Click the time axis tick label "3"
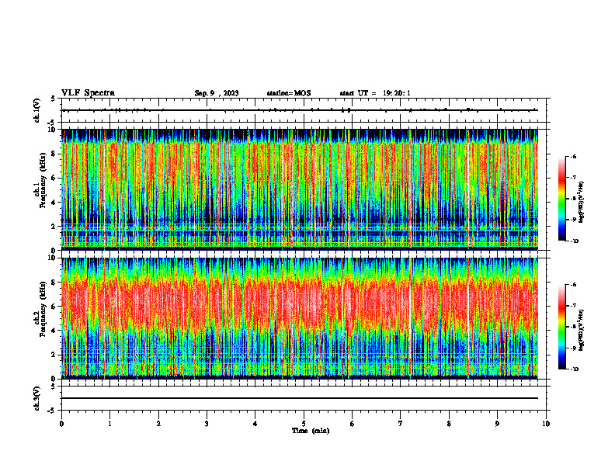 (x=207, y=424)
